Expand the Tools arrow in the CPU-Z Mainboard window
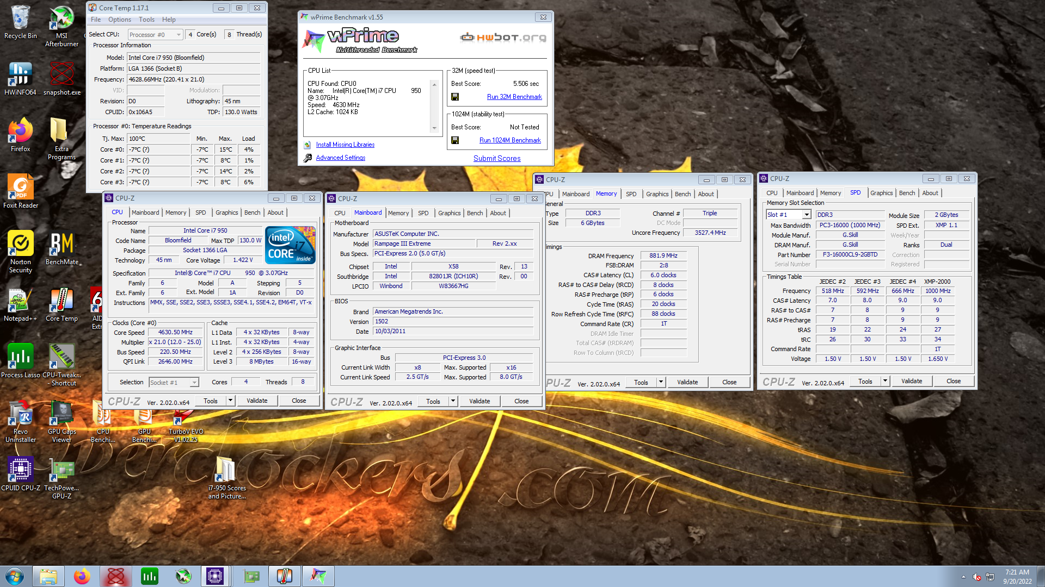The image size is (1045, 587). [453, 401]
